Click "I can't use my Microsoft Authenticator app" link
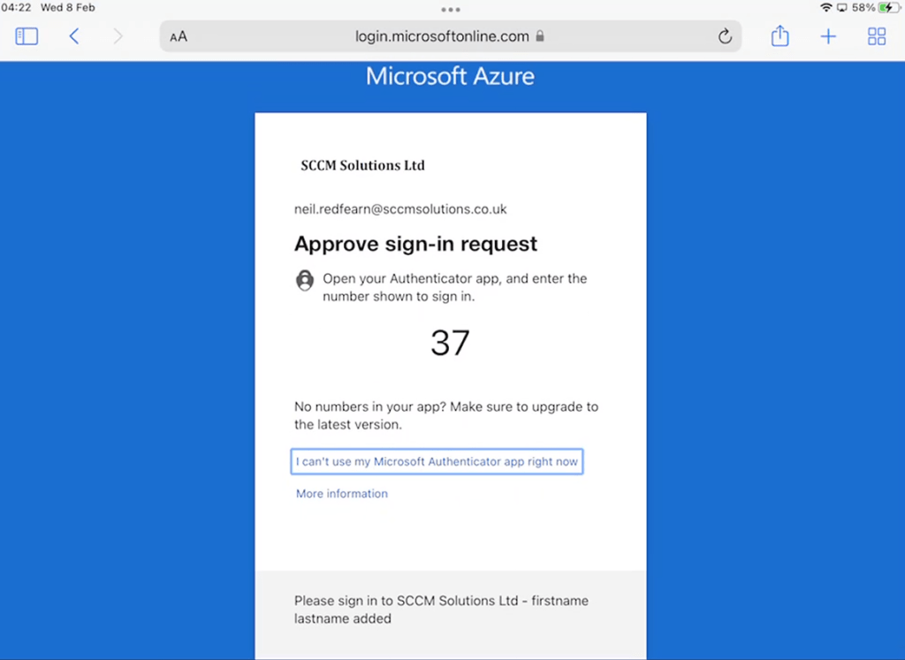The width and height of the screenshot is (905, 660). pyautogui.click(x=437, y=461)
